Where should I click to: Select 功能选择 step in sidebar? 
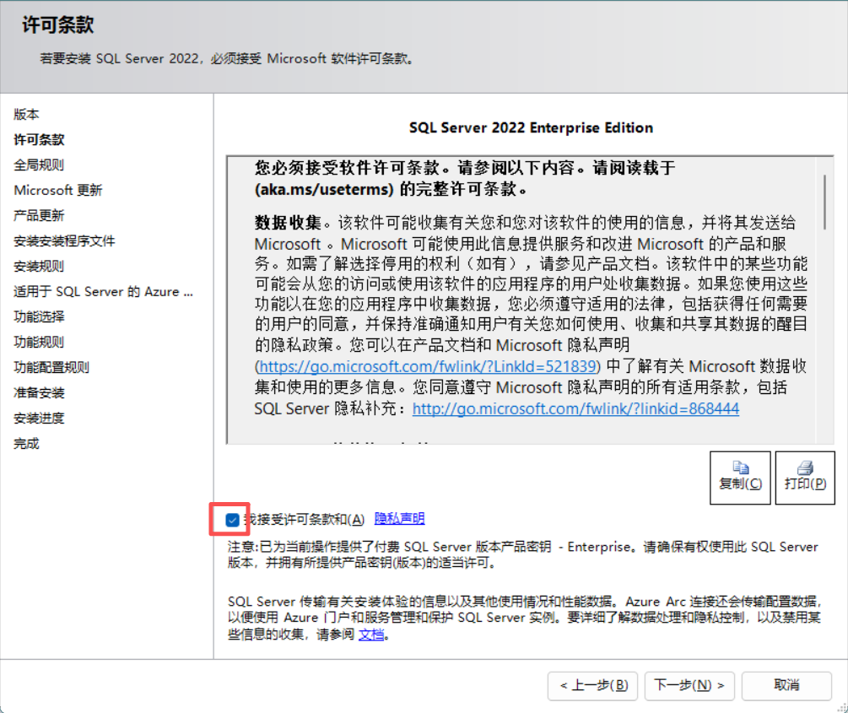39,316
